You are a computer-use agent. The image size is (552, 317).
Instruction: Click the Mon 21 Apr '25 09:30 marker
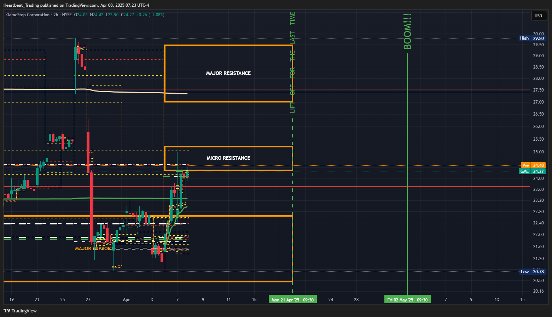[292, 300]
